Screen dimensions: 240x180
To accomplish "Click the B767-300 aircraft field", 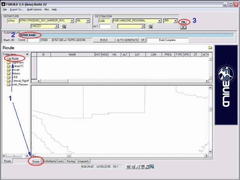I will 72,40.
